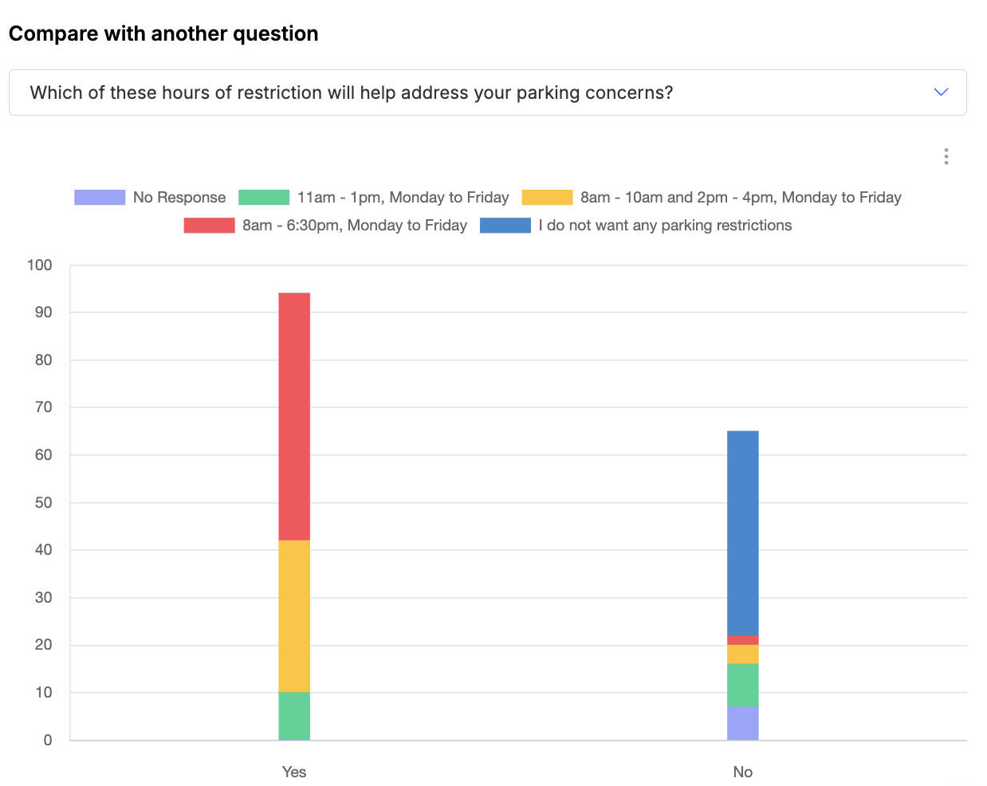
Task: Click the No Response legend color swatch
Action: click(100, 198)
